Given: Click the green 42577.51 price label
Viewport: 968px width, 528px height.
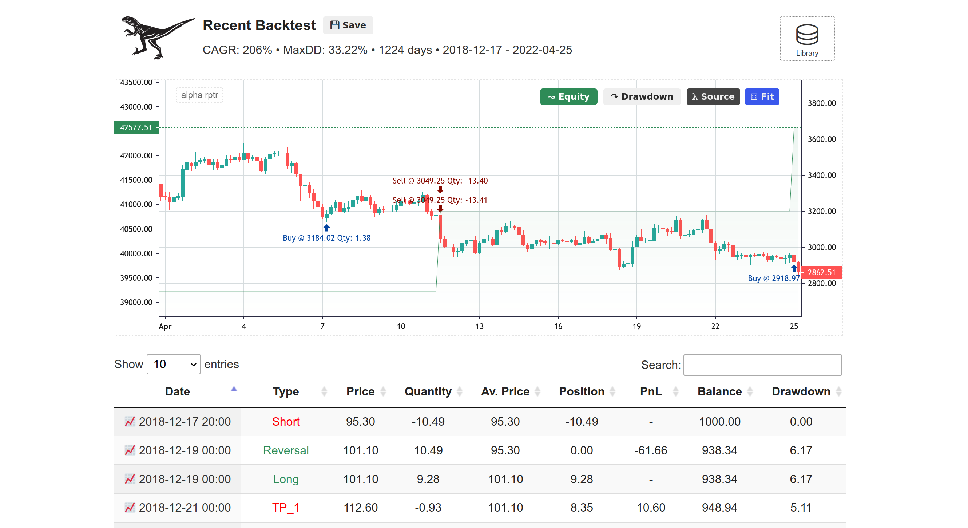Looking at the screenshot, I should point(136,127).
